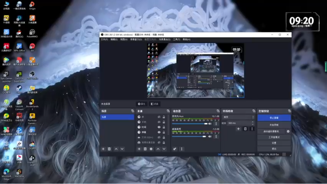Screen dimensions: 327x184
Task: Open advanced audio properties gears icon in mixer
Action: click(175, 149)
